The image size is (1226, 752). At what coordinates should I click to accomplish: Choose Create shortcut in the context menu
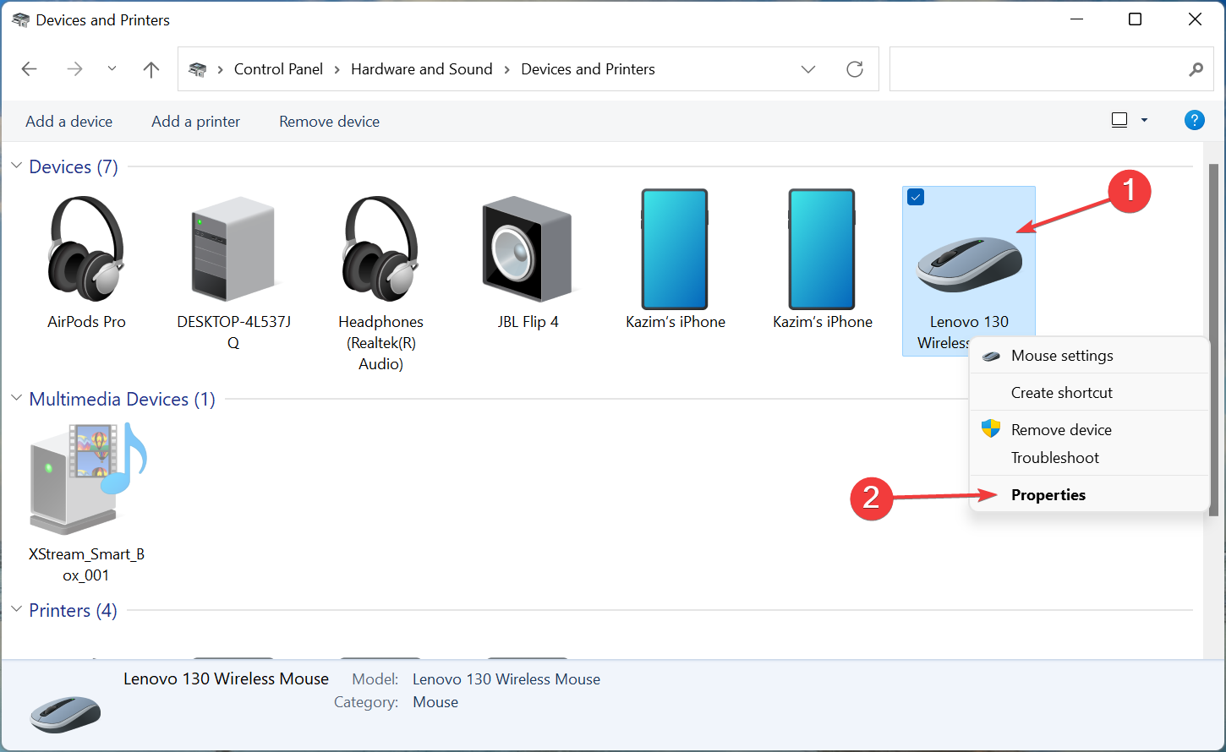pos(1089,393)
